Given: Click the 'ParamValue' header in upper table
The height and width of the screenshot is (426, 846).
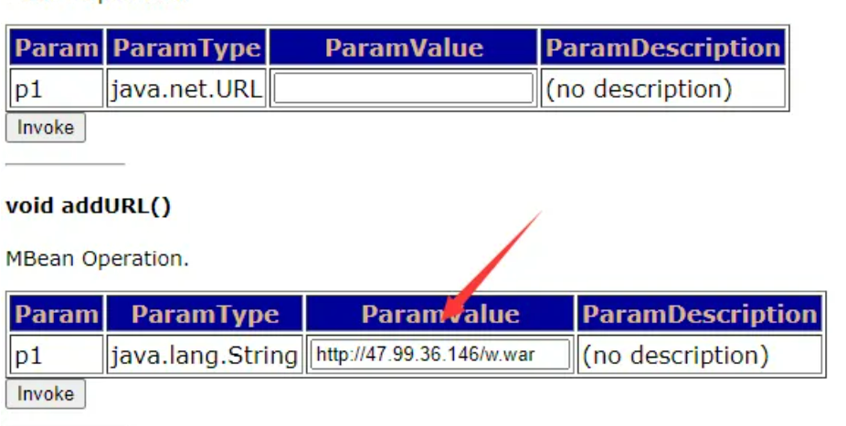Looking at the screenshot, I should coord(404,47).
